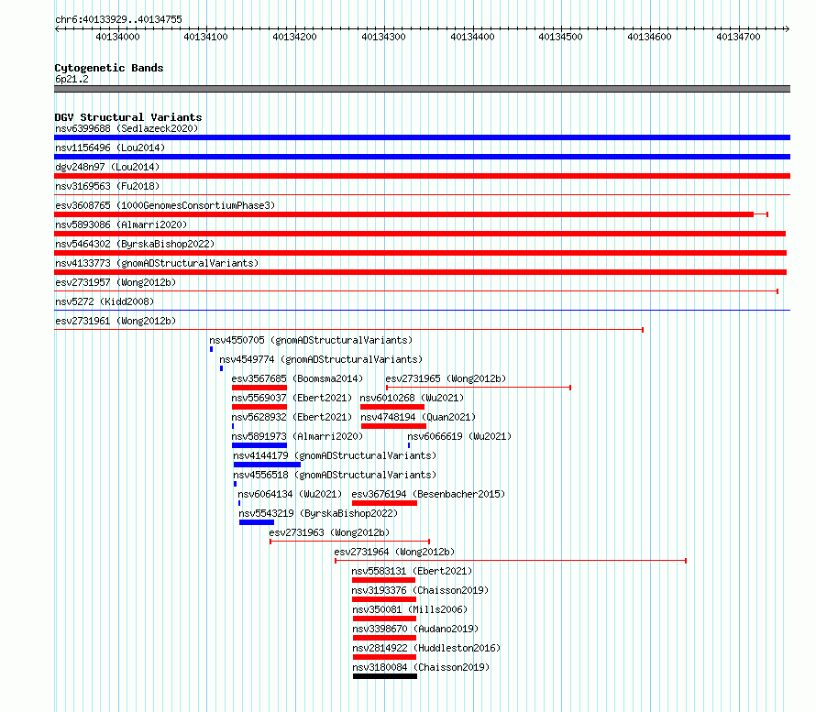Click nsv350081 (Mills2006) label
The image size is (816, 712).
click(410, 609)
